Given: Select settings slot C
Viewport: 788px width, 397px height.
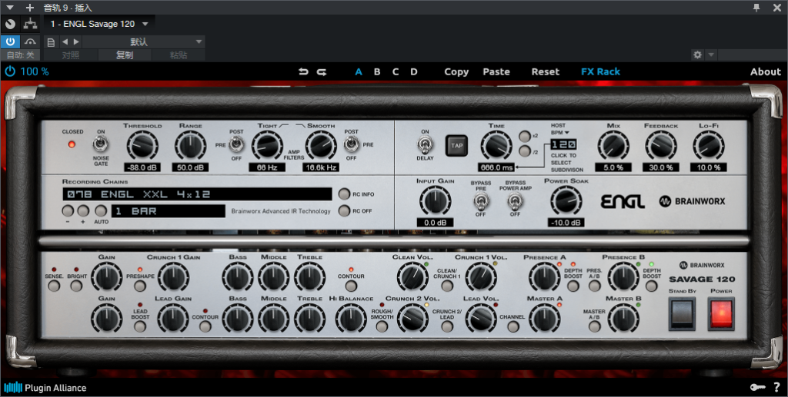Looking at the screenshot, I should tap(396, 71).
